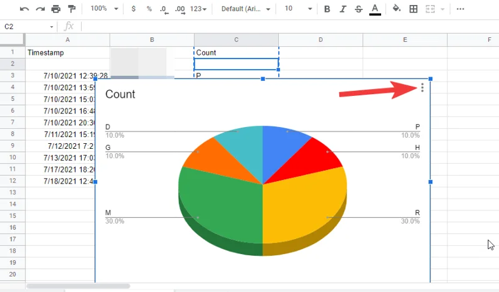Open the Name Box dropdown arrow
Viewport: 499px width, 292px height.
coord(52,27)
